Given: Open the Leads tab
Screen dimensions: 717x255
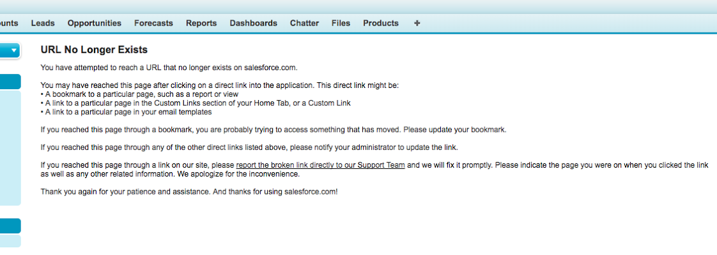Looking at the screenshot, I should pos(43,23).
